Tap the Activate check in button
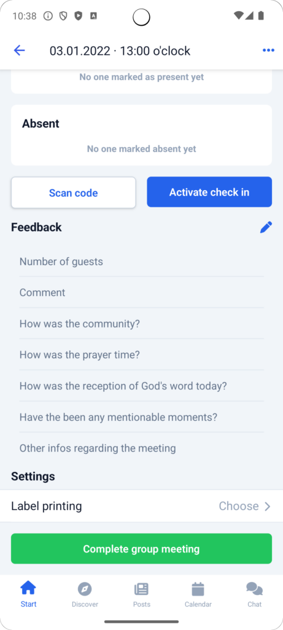Screen dimensions: 283x630 pyautogui.click(x=209, y=192)
